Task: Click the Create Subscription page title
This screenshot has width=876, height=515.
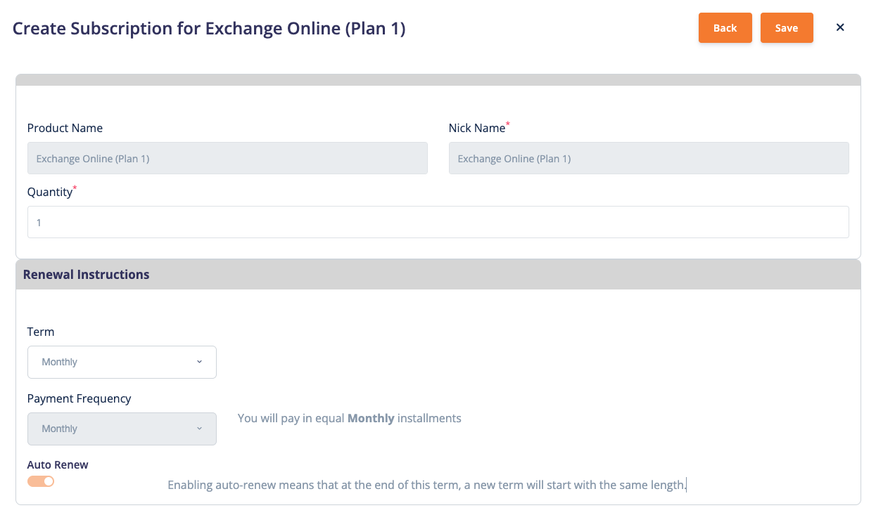Action: click(x=208, y=28)
